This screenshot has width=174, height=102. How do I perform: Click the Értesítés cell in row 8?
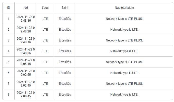(65, 94)
